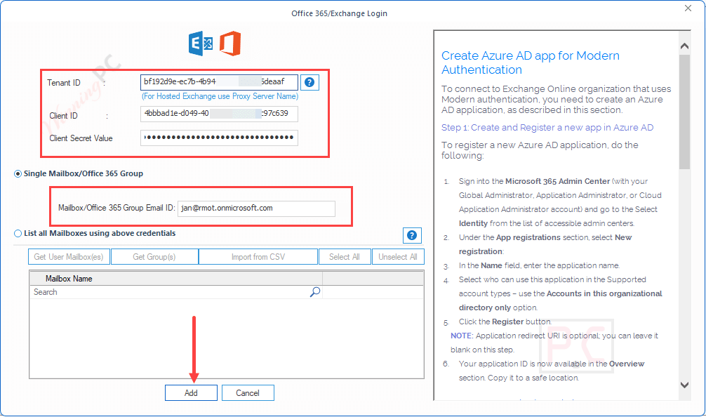
Task: Click the 'For Hosted Exchange use Proxy Server Name' hint
Action: coord(220,96)
